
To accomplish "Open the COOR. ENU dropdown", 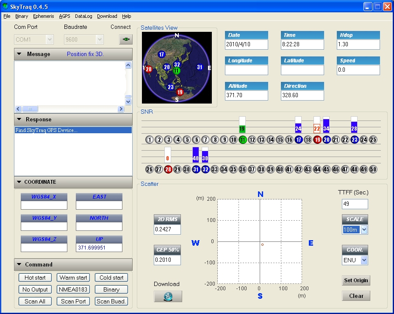I will pos(364,260).
